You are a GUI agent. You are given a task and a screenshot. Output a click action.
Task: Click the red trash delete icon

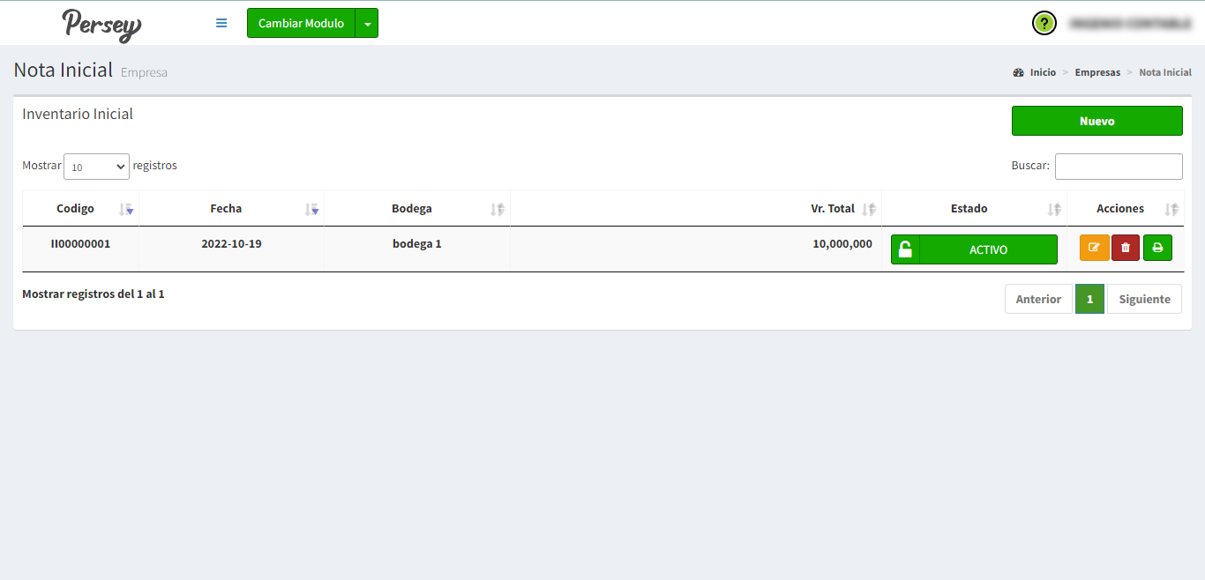click(x=1125, y=248)
